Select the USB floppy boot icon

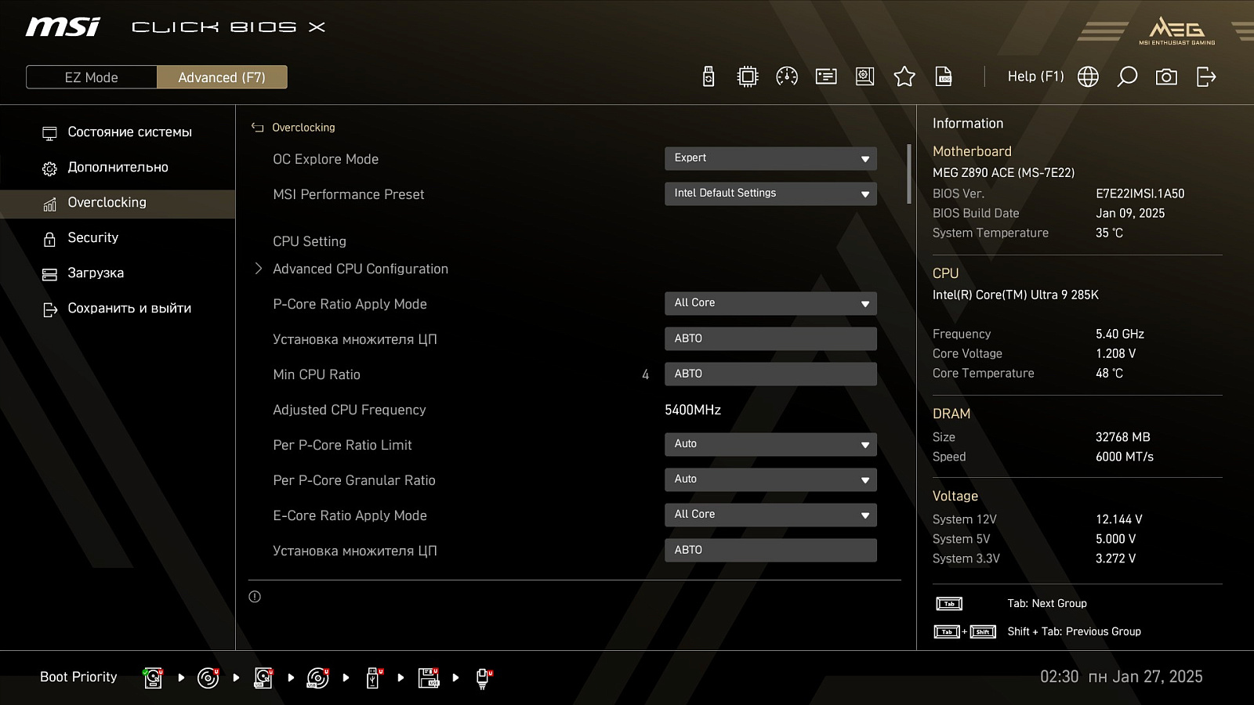point(429,678)
